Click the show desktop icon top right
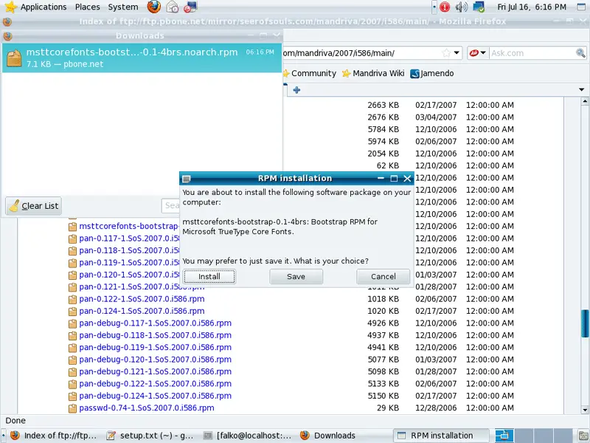Image resolution: width=590 pixels, height=443 pixels. (x=581, y=7)
